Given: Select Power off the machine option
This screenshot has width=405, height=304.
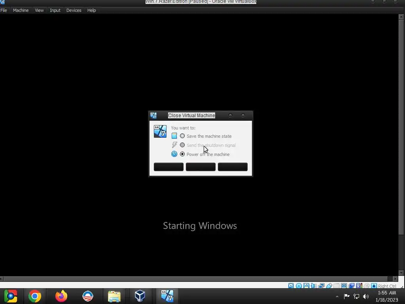Looking at the screenshot, I should pos(182,154).
